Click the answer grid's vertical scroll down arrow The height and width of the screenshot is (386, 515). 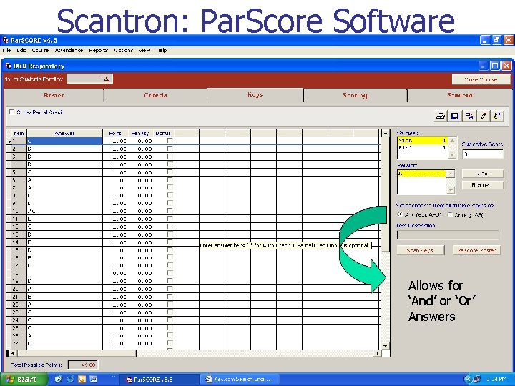[x=385, y=346]
